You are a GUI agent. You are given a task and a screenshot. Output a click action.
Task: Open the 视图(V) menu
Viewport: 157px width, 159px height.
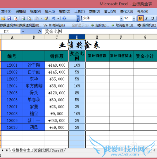(35, 11)
